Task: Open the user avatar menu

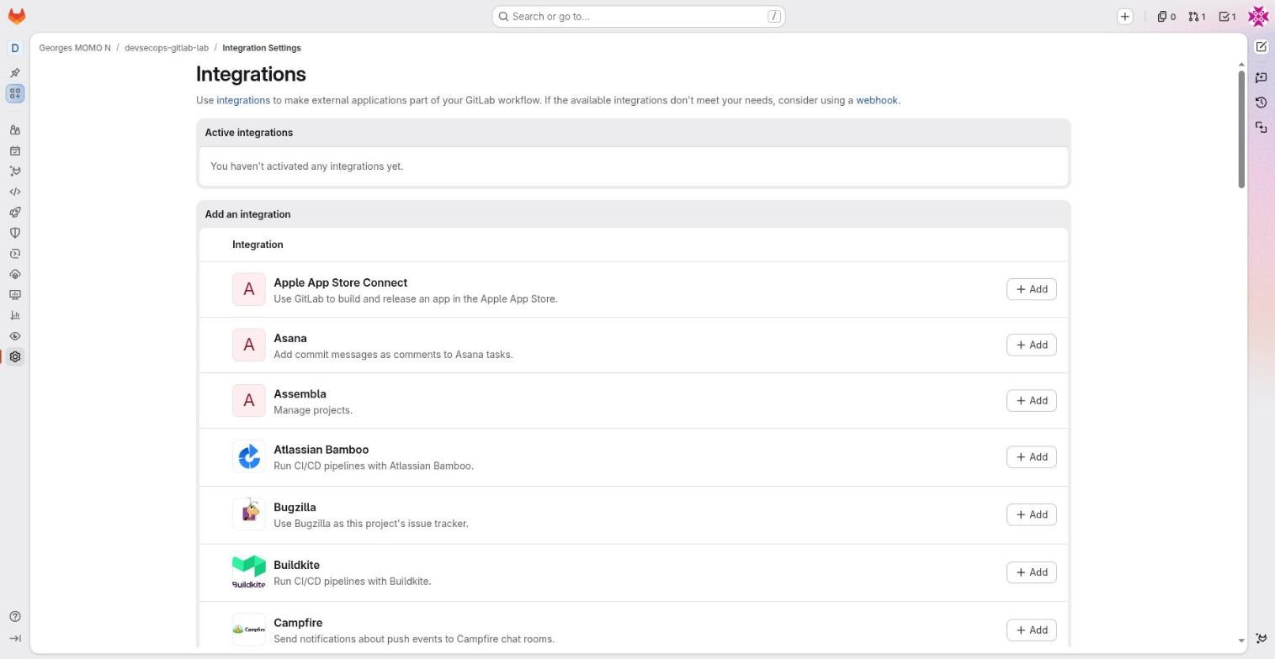Action: point(1258,16)
